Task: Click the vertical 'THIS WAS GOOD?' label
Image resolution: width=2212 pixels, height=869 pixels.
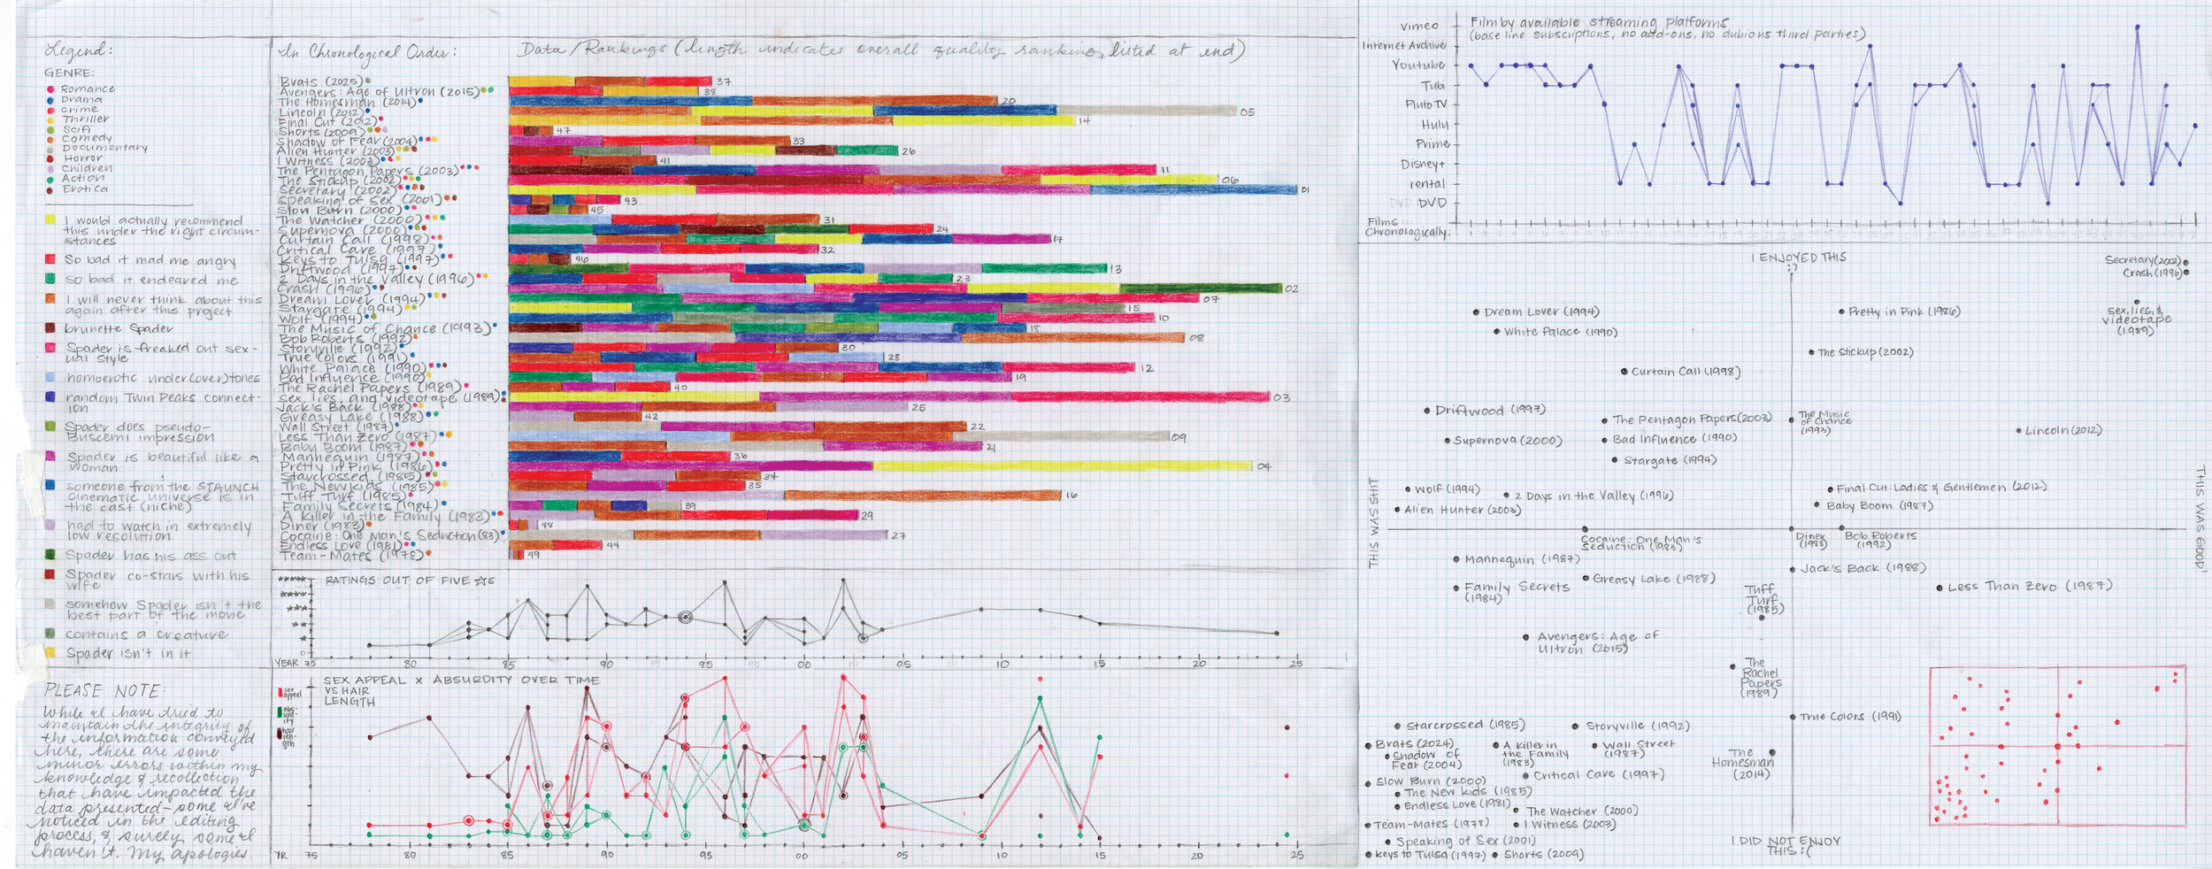Action: pos(2200,518)
